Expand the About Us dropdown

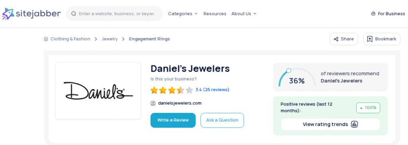tap(244, 14)
